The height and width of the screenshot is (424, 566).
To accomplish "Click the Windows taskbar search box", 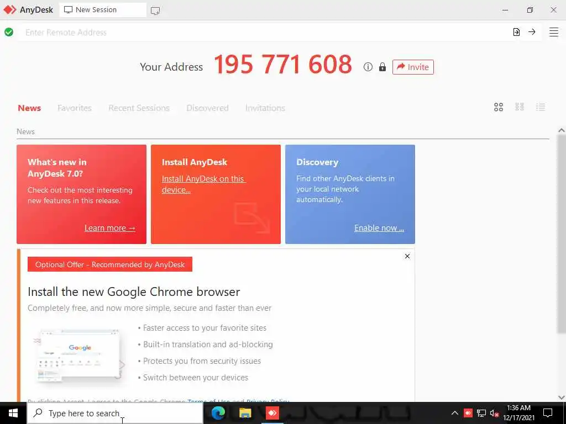I will coord(115,413).
